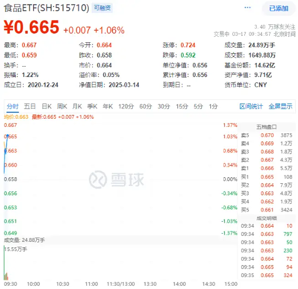Switch to the 120分 chart
The height and width of the screenshot is (289, 298).
[x=126, y=106]
